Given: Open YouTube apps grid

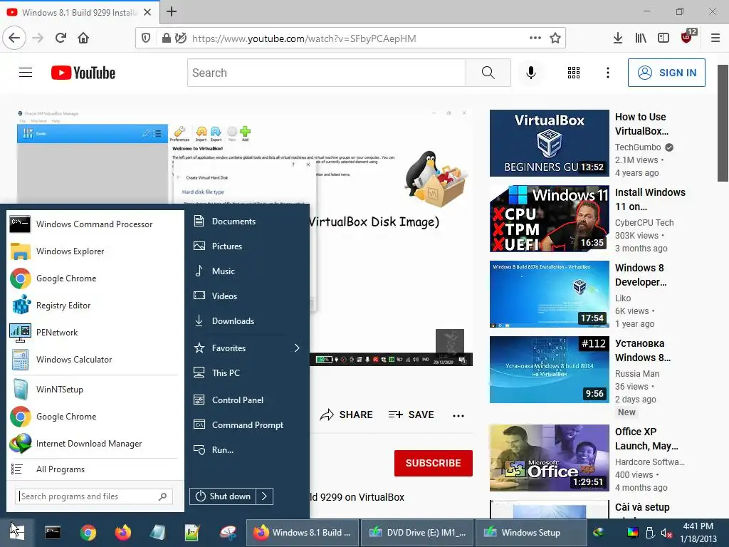Looking at the screenshot, I should 574,73.
